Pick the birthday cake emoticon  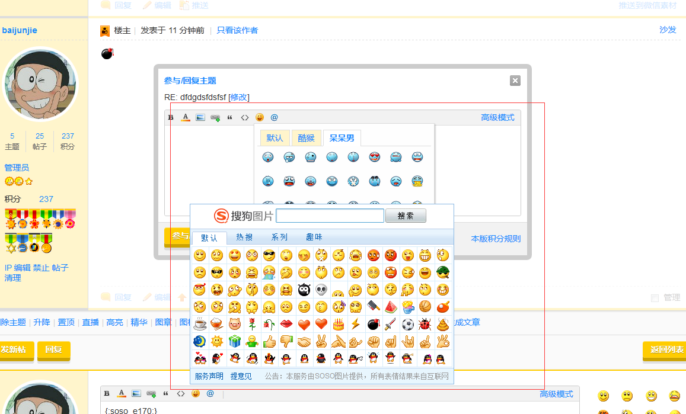coord(338,324)
